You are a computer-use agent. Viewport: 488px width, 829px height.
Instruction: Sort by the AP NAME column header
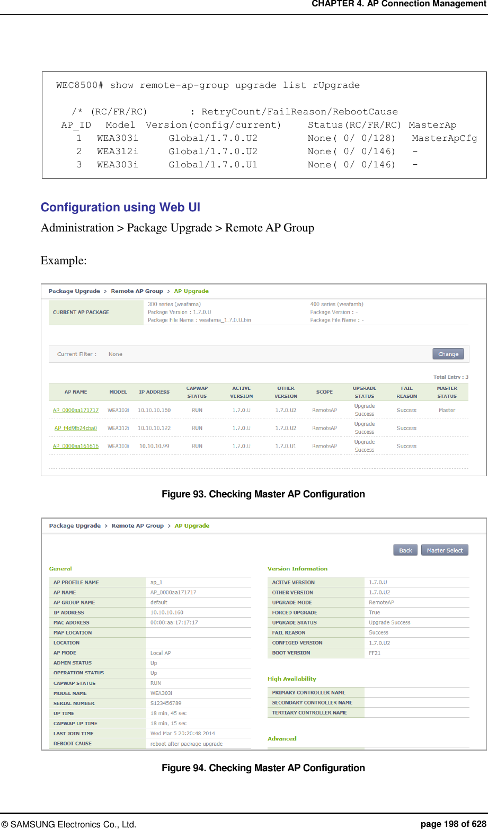76,392
